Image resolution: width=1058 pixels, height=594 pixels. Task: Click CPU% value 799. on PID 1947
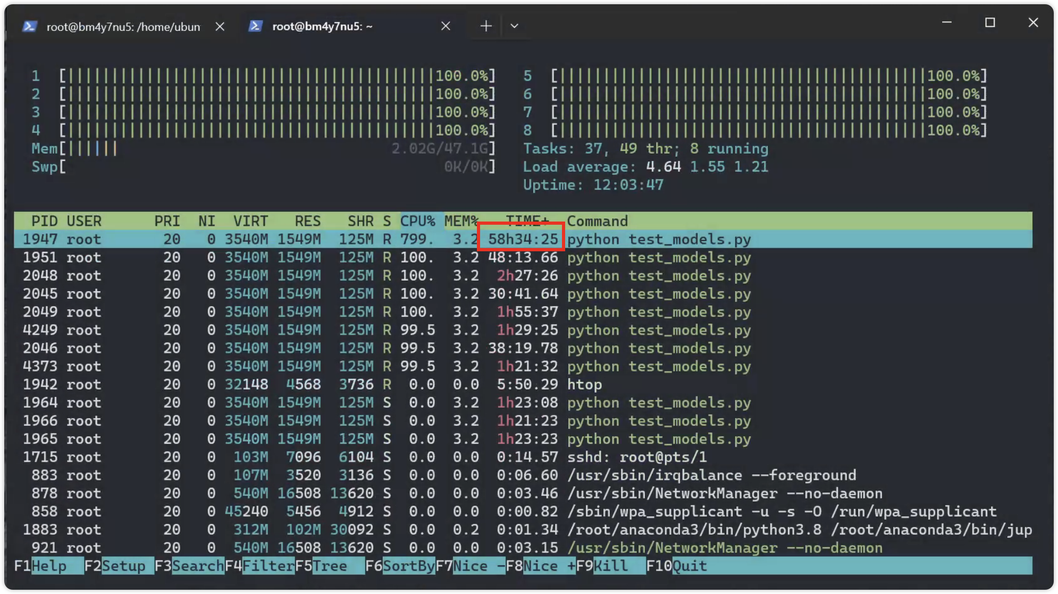point(417,239)
